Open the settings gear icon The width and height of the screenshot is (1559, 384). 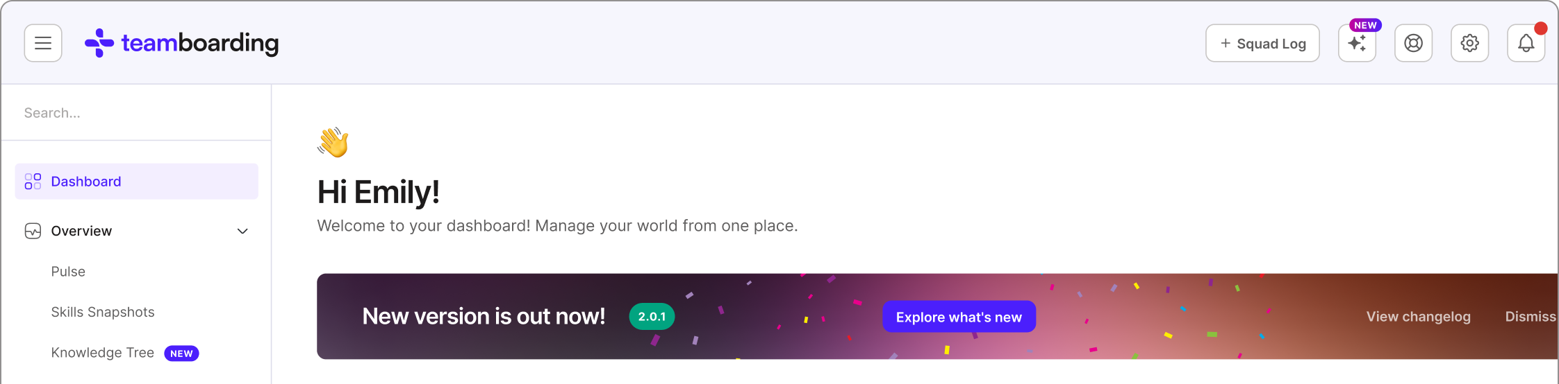[1469, 44]
